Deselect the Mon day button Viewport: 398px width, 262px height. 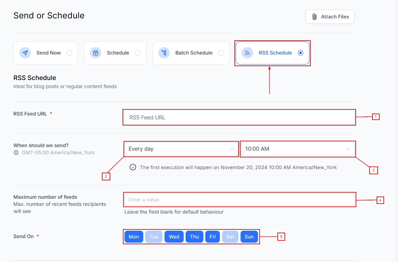(134, 237)
